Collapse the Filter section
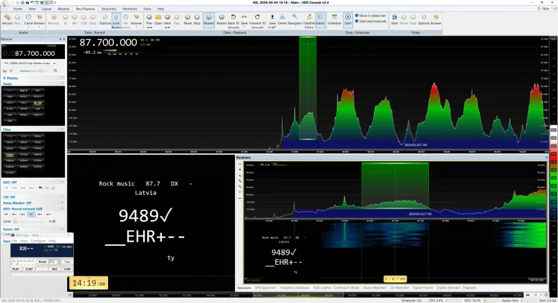558x303 pixels. 33,130
